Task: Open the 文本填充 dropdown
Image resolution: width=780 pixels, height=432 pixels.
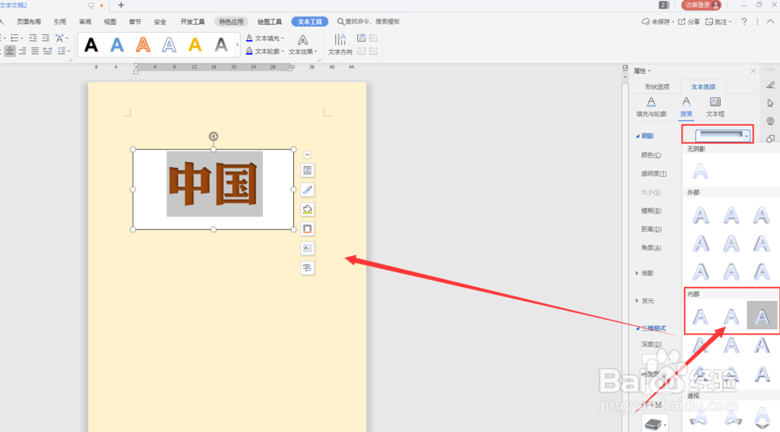Action: pos(265,38)
